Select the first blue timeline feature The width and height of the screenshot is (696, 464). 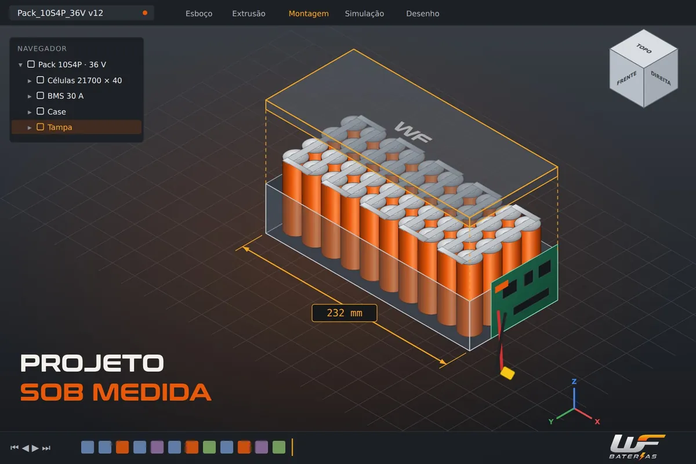tap(88, 447)
